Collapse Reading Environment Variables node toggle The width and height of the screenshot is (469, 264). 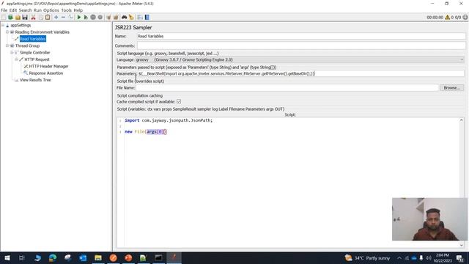click(x=7, y=32)
